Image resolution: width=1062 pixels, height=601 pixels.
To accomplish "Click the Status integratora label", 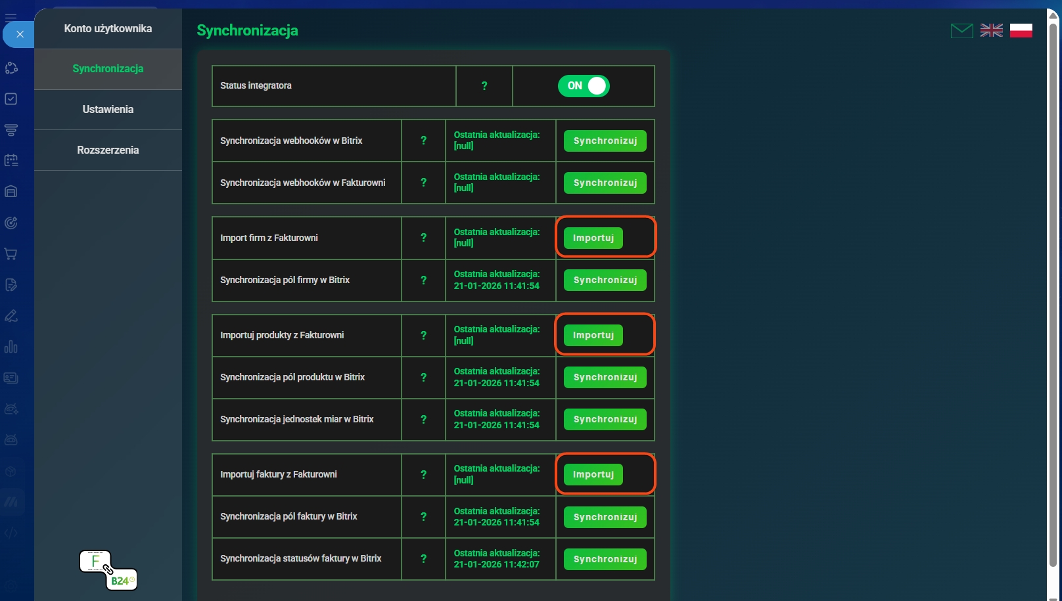I will click(x=256, y=85).
